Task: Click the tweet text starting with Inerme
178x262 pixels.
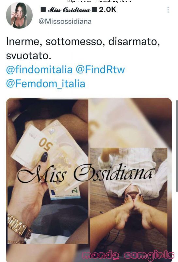Action: tap(83, 48)
